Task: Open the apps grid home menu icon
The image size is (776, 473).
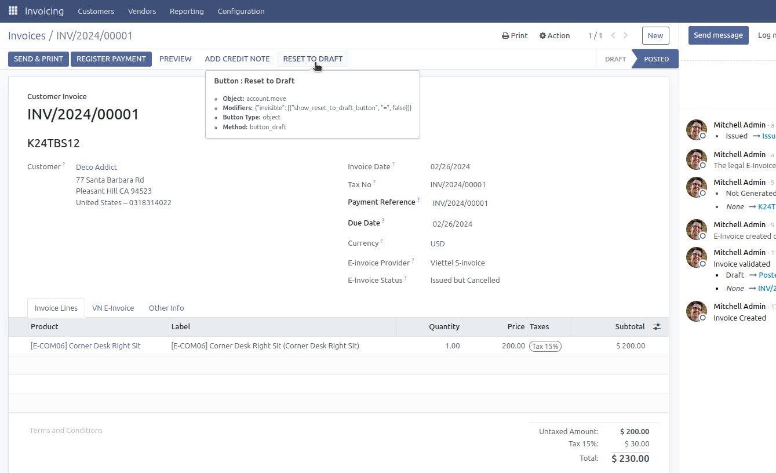Action: [13, 11]
